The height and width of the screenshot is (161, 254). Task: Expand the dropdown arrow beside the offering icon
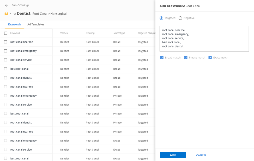[x=11, y=14]
